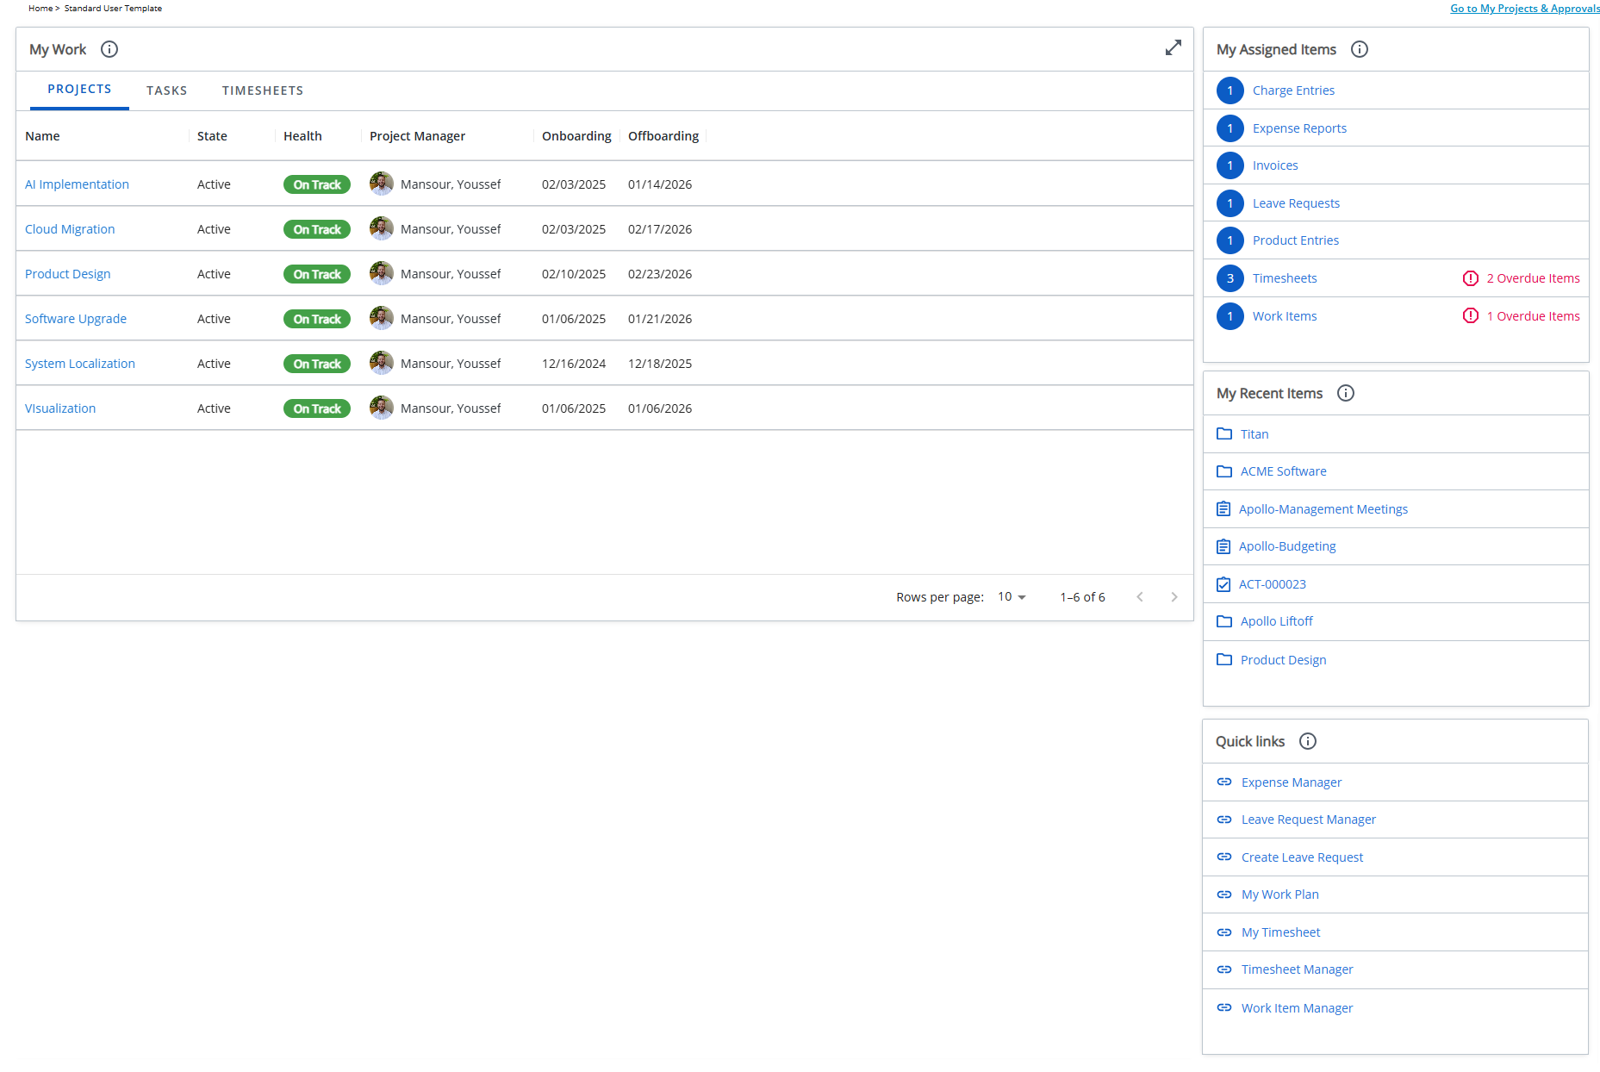1600x1072 pixels.
Task: Click the clipboard icon beside Apollo-Budgeting
Action: [x=1223, y=545]
